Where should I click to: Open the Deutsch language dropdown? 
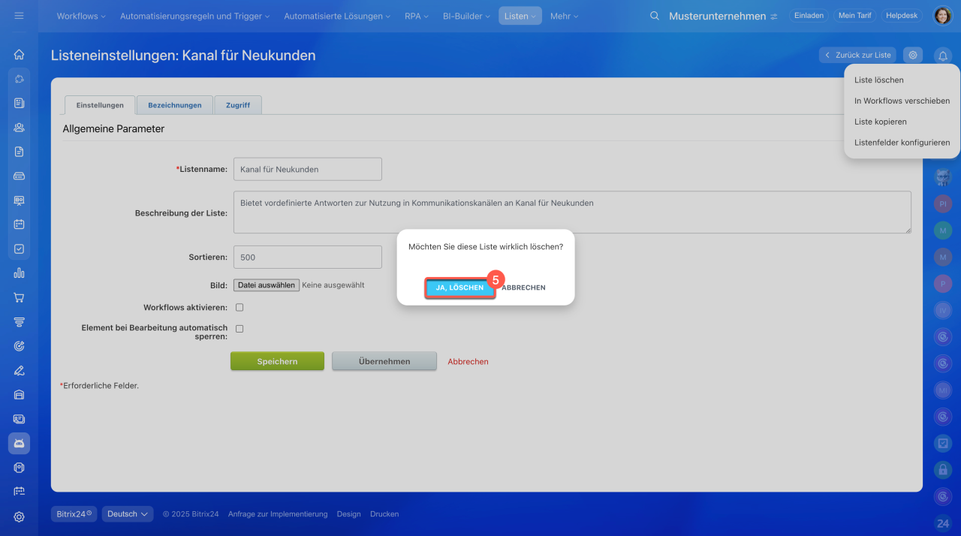(x=128, y=514)
